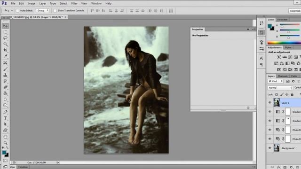Select the Crop tool

5,50
